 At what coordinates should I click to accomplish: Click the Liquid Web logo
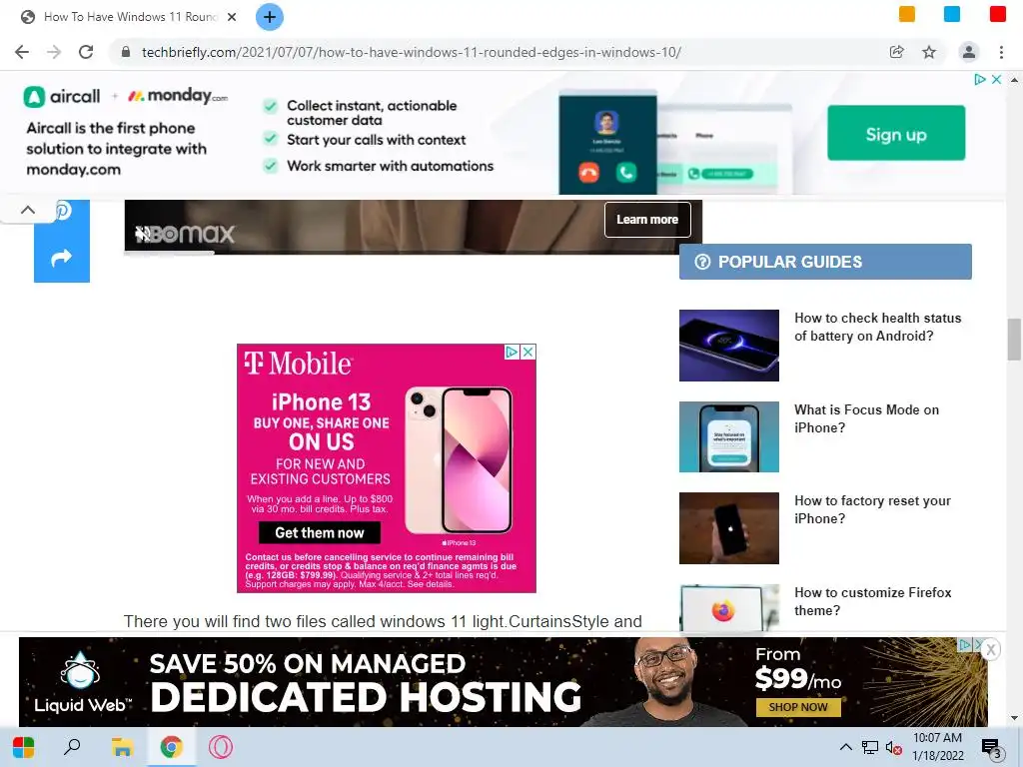(x=81, y=683)
